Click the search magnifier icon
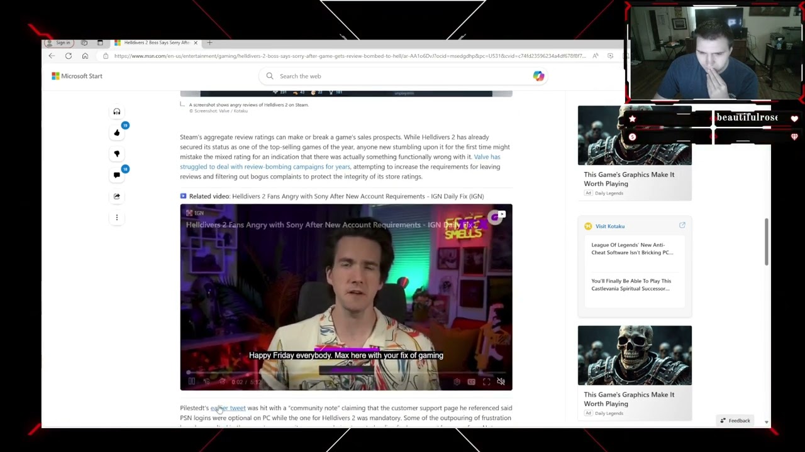805x452 pixels. [270, 76]
